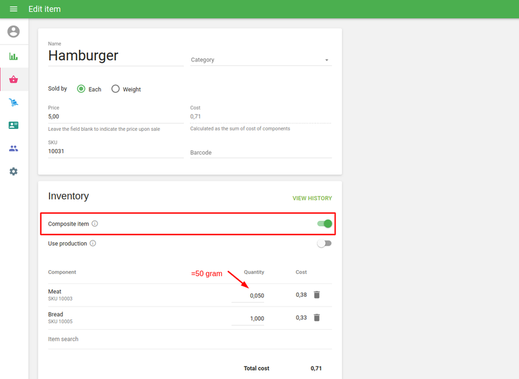Choose the Weight sold-by option
This screenshot has width=519, height=379.
(115, 89)
